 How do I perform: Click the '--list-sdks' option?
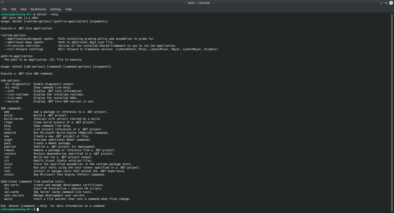(x=13, y=98)
